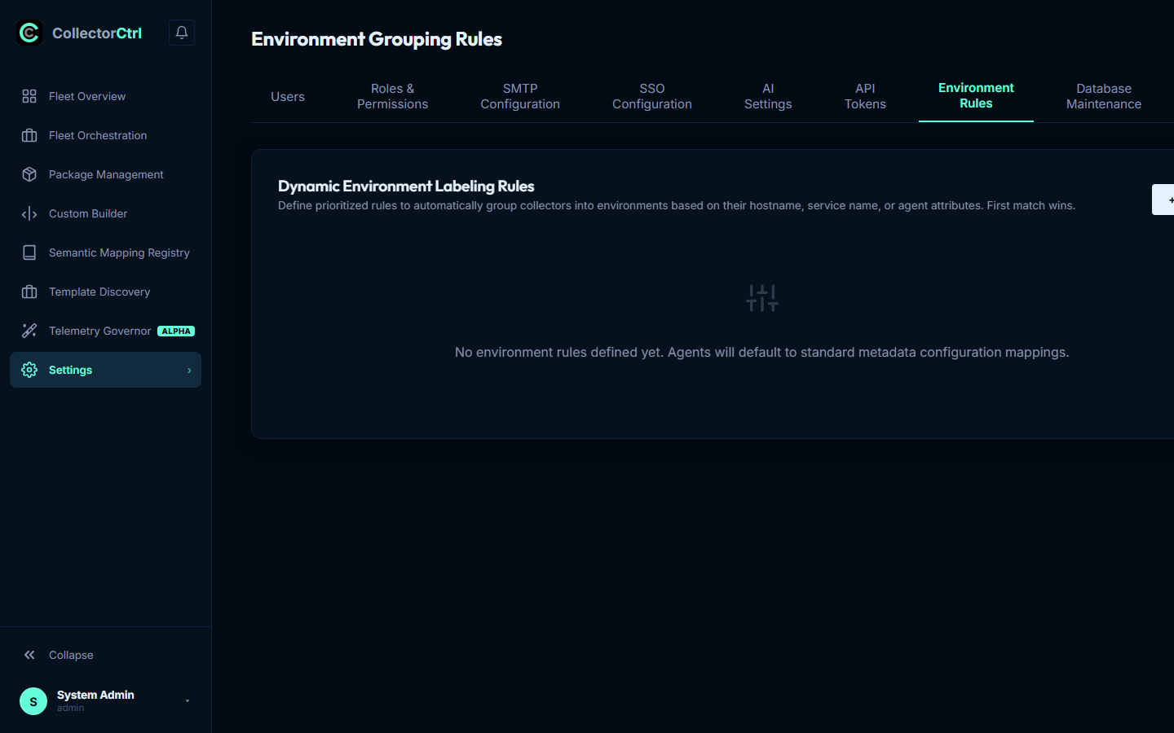
Task: Click the CollectorCtrl brand name
Action: point(97,33)
